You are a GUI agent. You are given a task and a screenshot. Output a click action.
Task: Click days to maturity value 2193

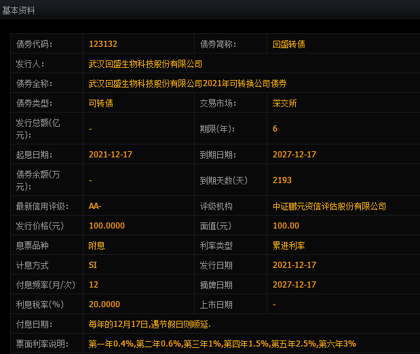click(x=282, y=180)
